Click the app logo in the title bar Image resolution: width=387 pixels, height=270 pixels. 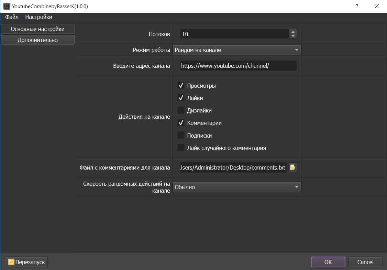[x=6, y=6]
